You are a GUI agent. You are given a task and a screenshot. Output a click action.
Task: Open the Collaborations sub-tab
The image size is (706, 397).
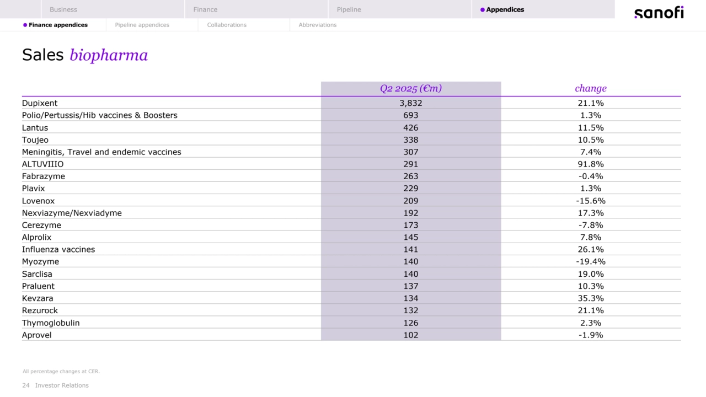227,25
